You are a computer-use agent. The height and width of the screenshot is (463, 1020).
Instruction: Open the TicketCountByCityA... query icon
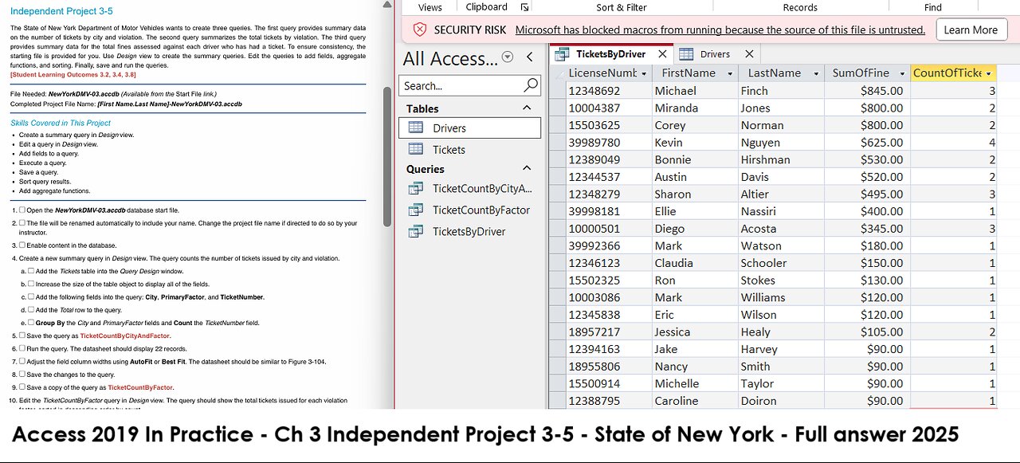[x=415, y=189]
